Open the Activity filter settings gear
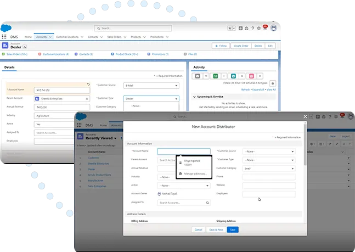 click(273, 83)
